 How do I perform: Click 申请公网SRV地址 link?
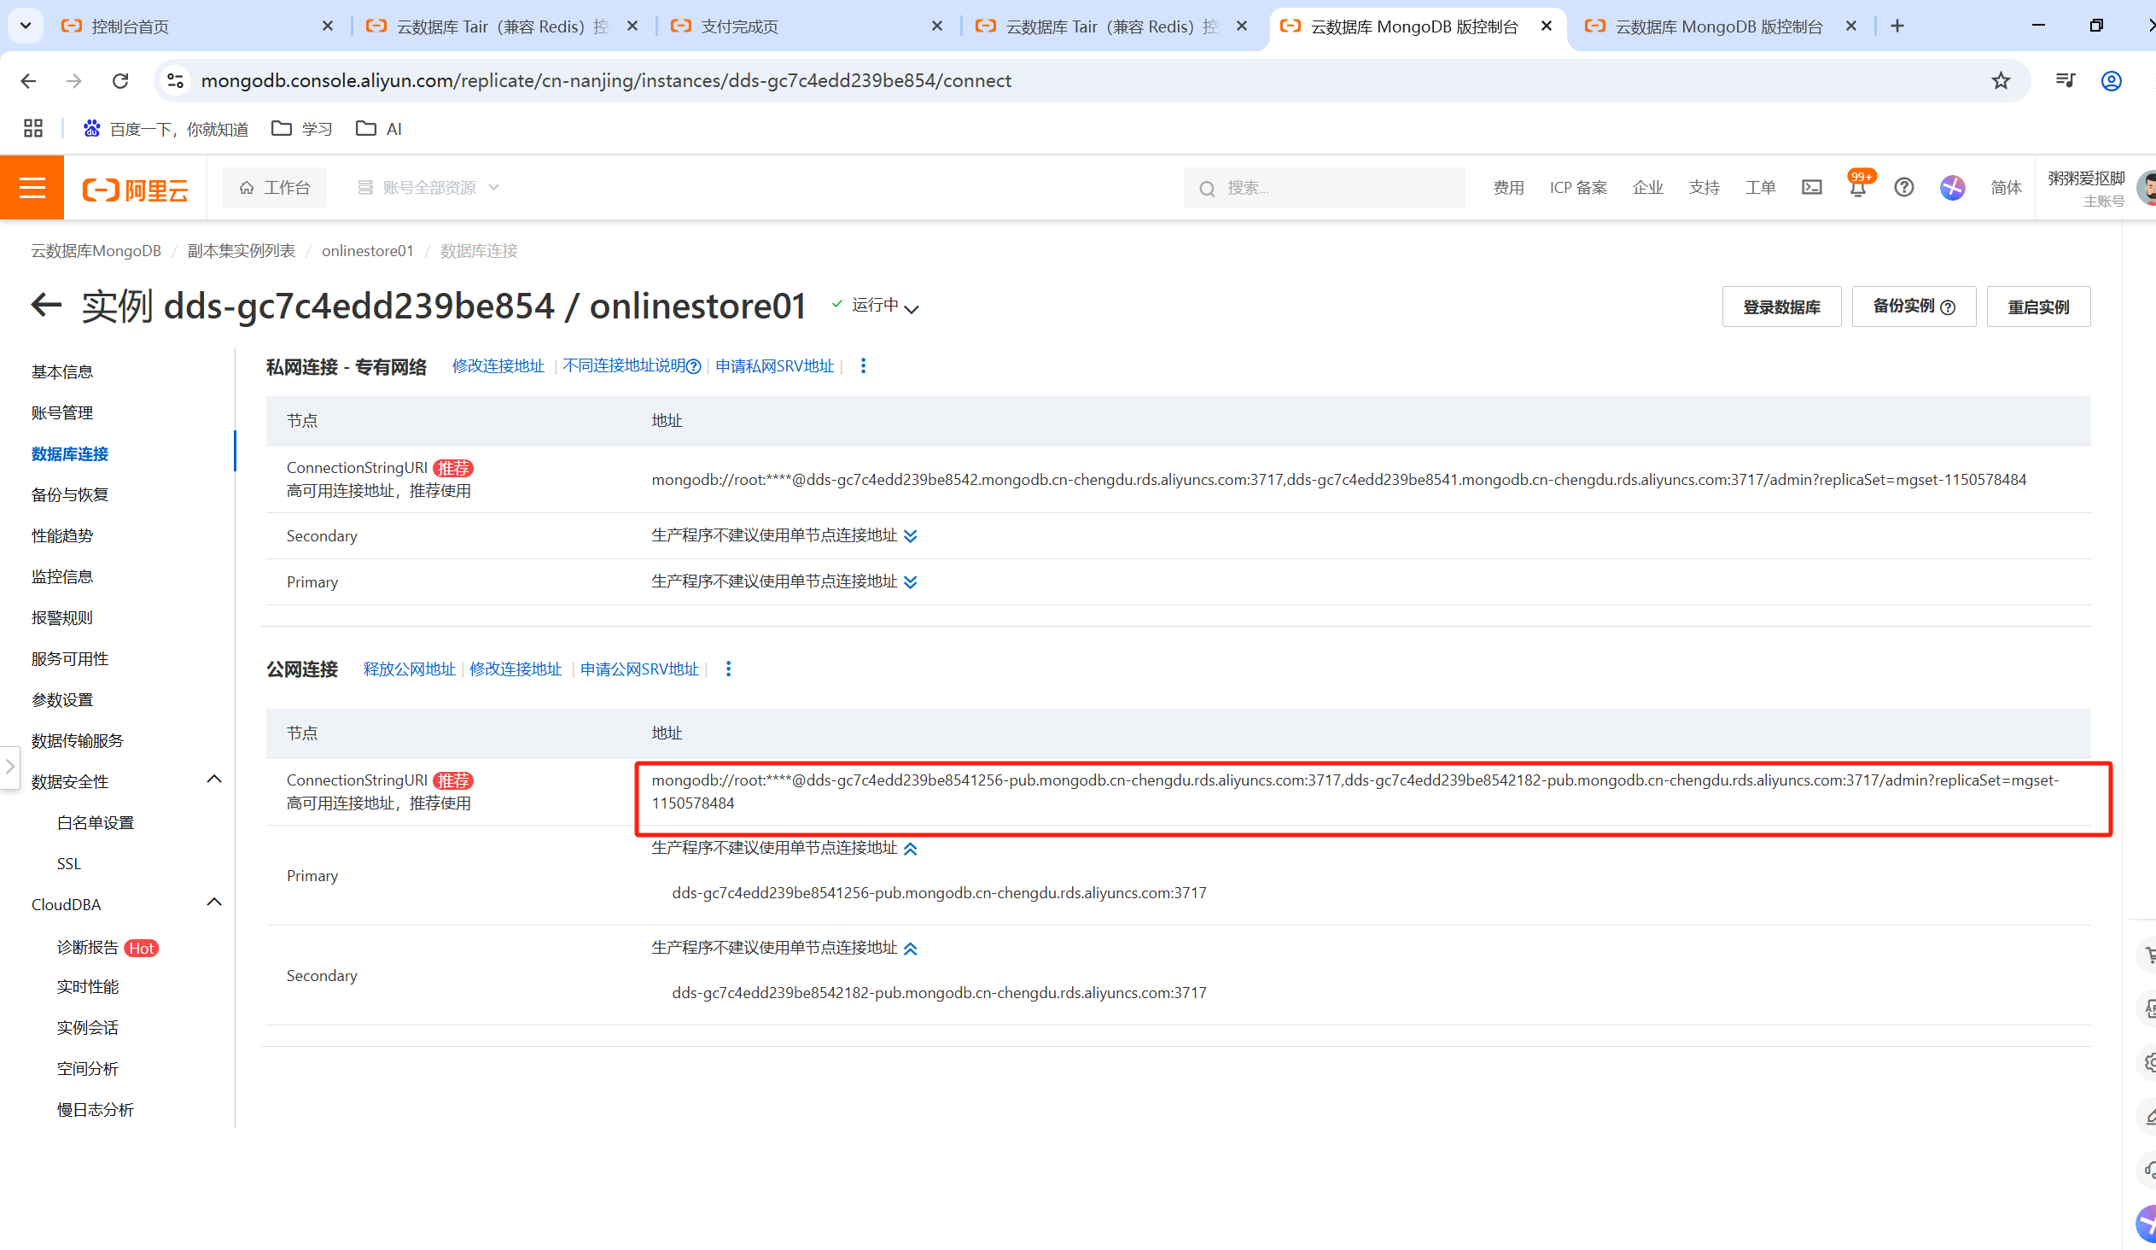639,669
